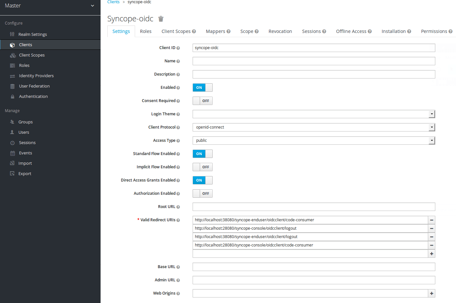Open User Federation page
This screenshot has width=456, height=303.
click(34, 86)
